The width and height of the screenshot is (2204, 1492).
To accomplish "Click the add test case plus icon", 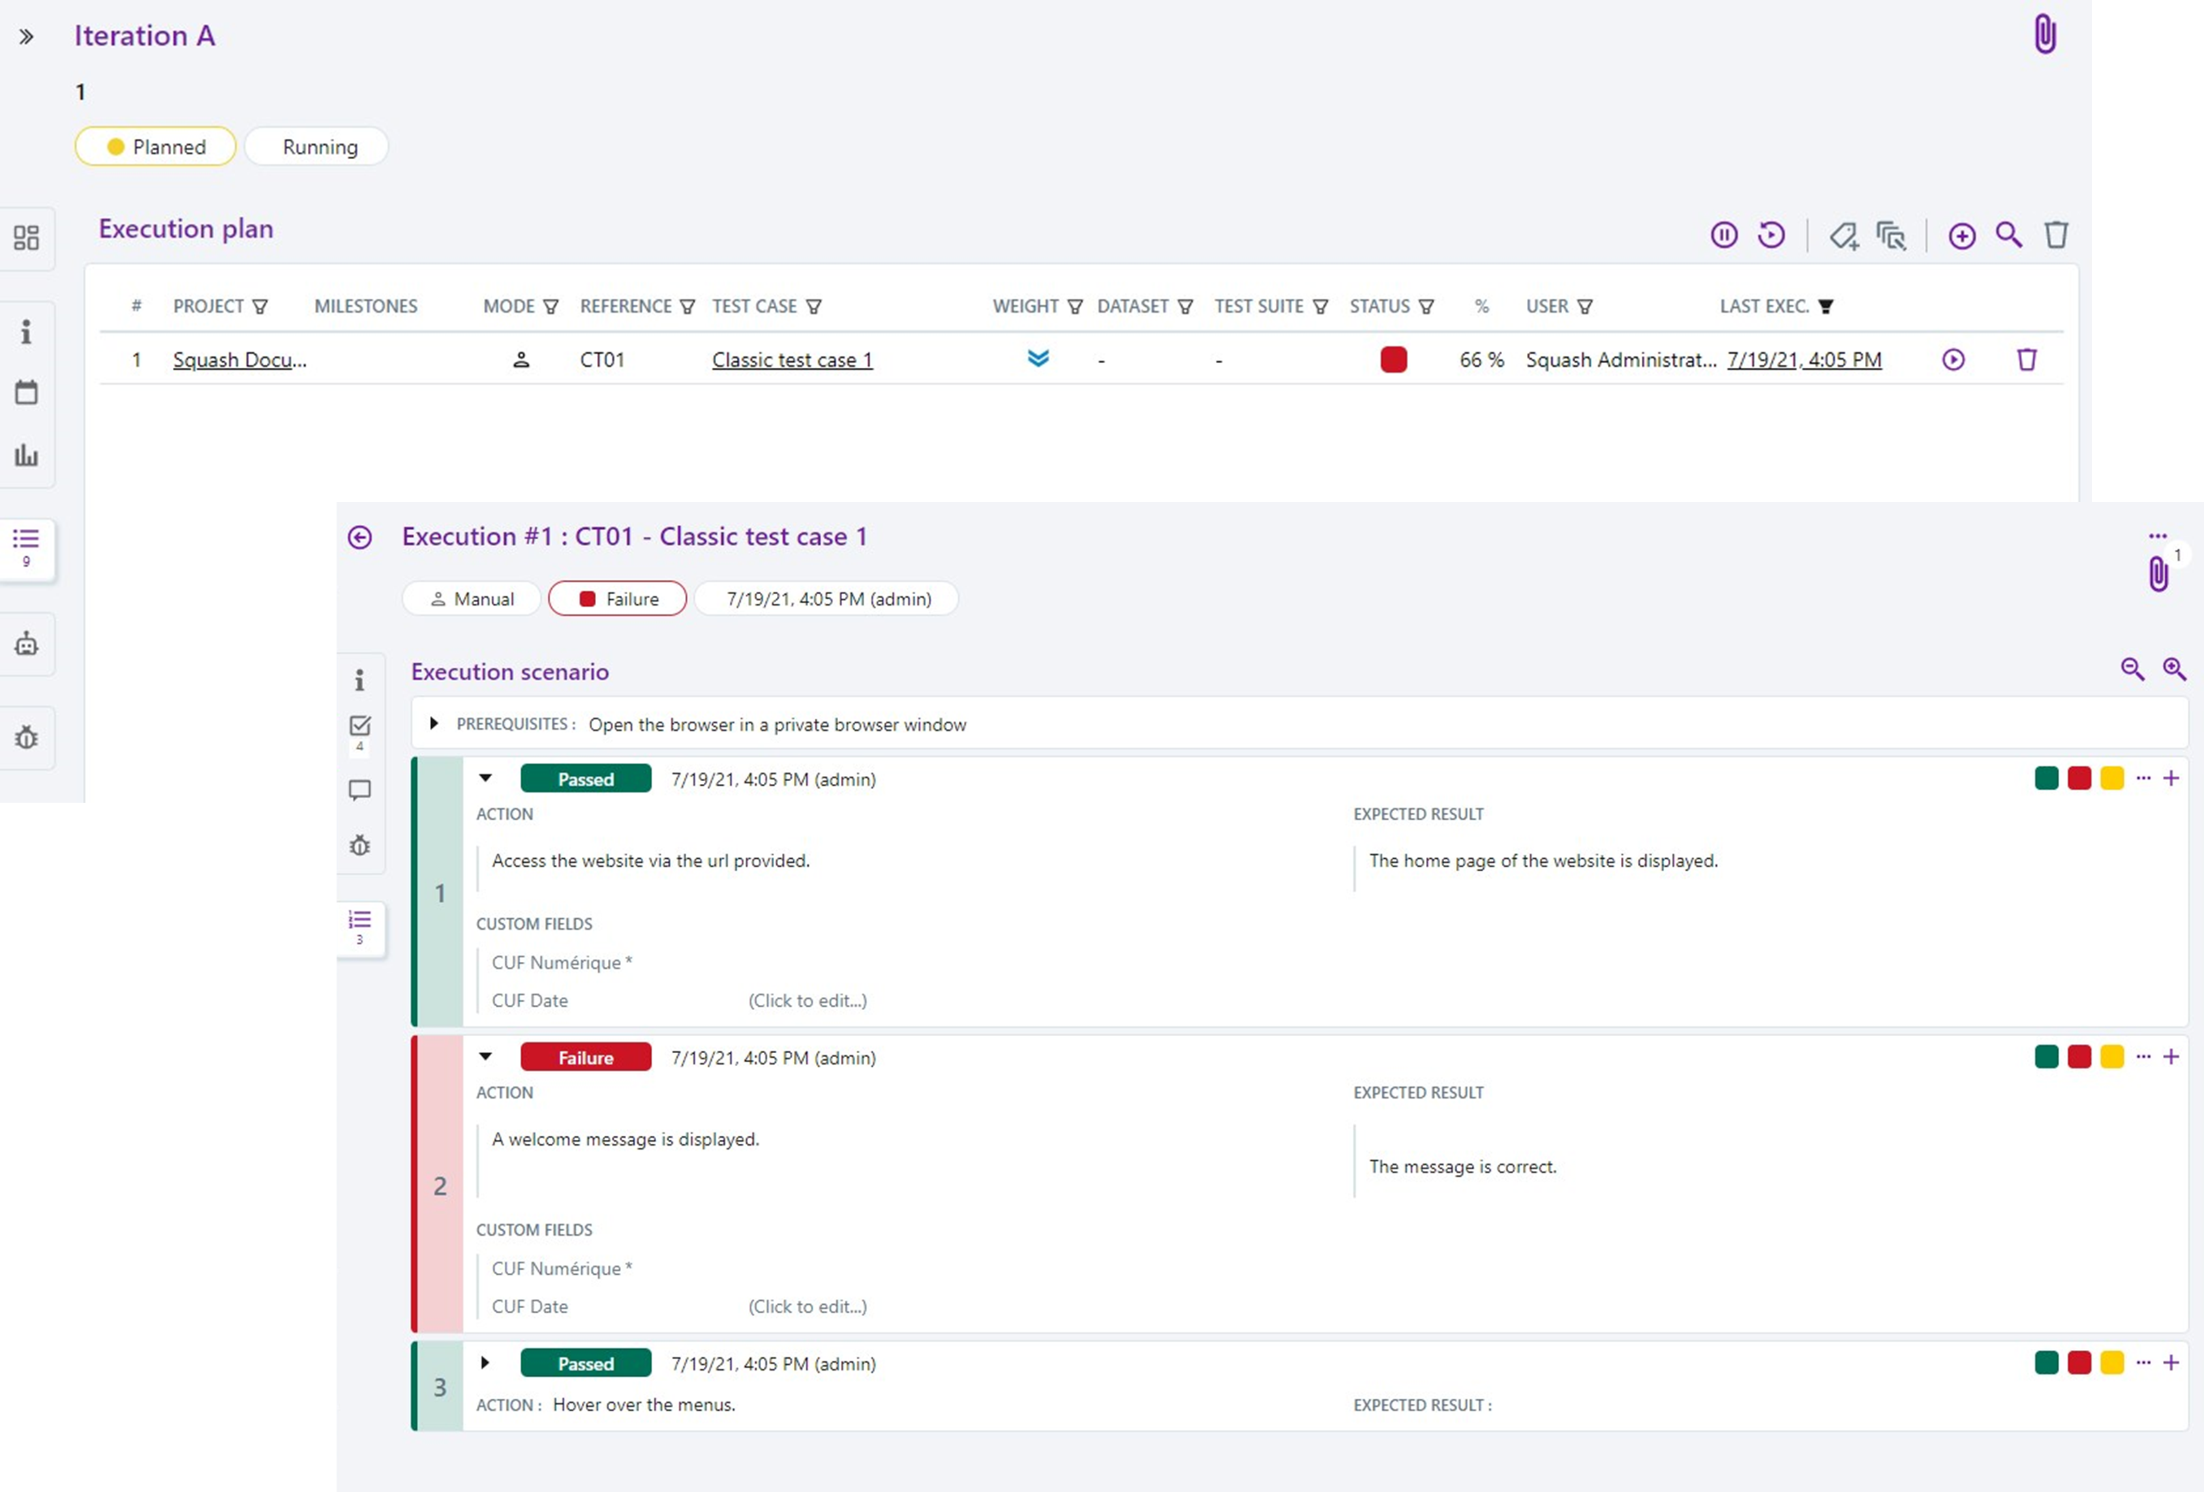I will pyautogui.click(x=1961, y=236).
